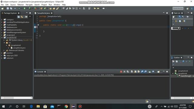This screenshot has height=109, width=194.
Task: Open the Navigate menu
Action: [29, 5]
